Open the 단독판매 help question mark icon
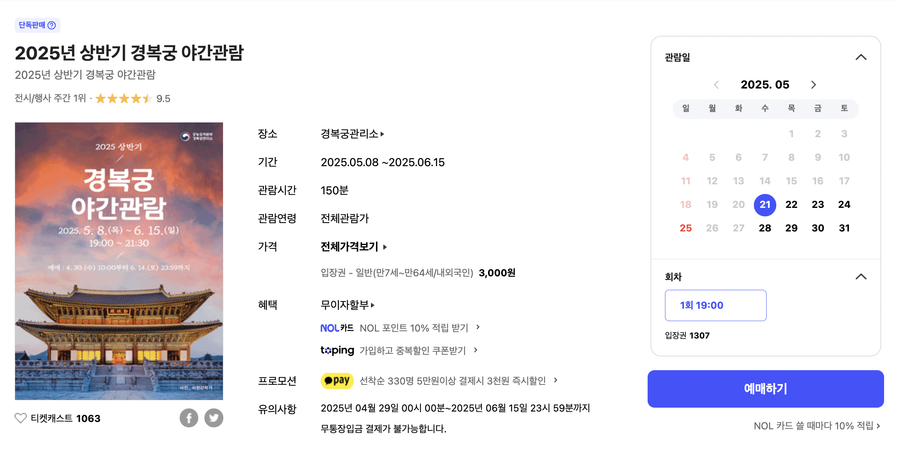This screenshot has height=466, width=898. (52, 25)
